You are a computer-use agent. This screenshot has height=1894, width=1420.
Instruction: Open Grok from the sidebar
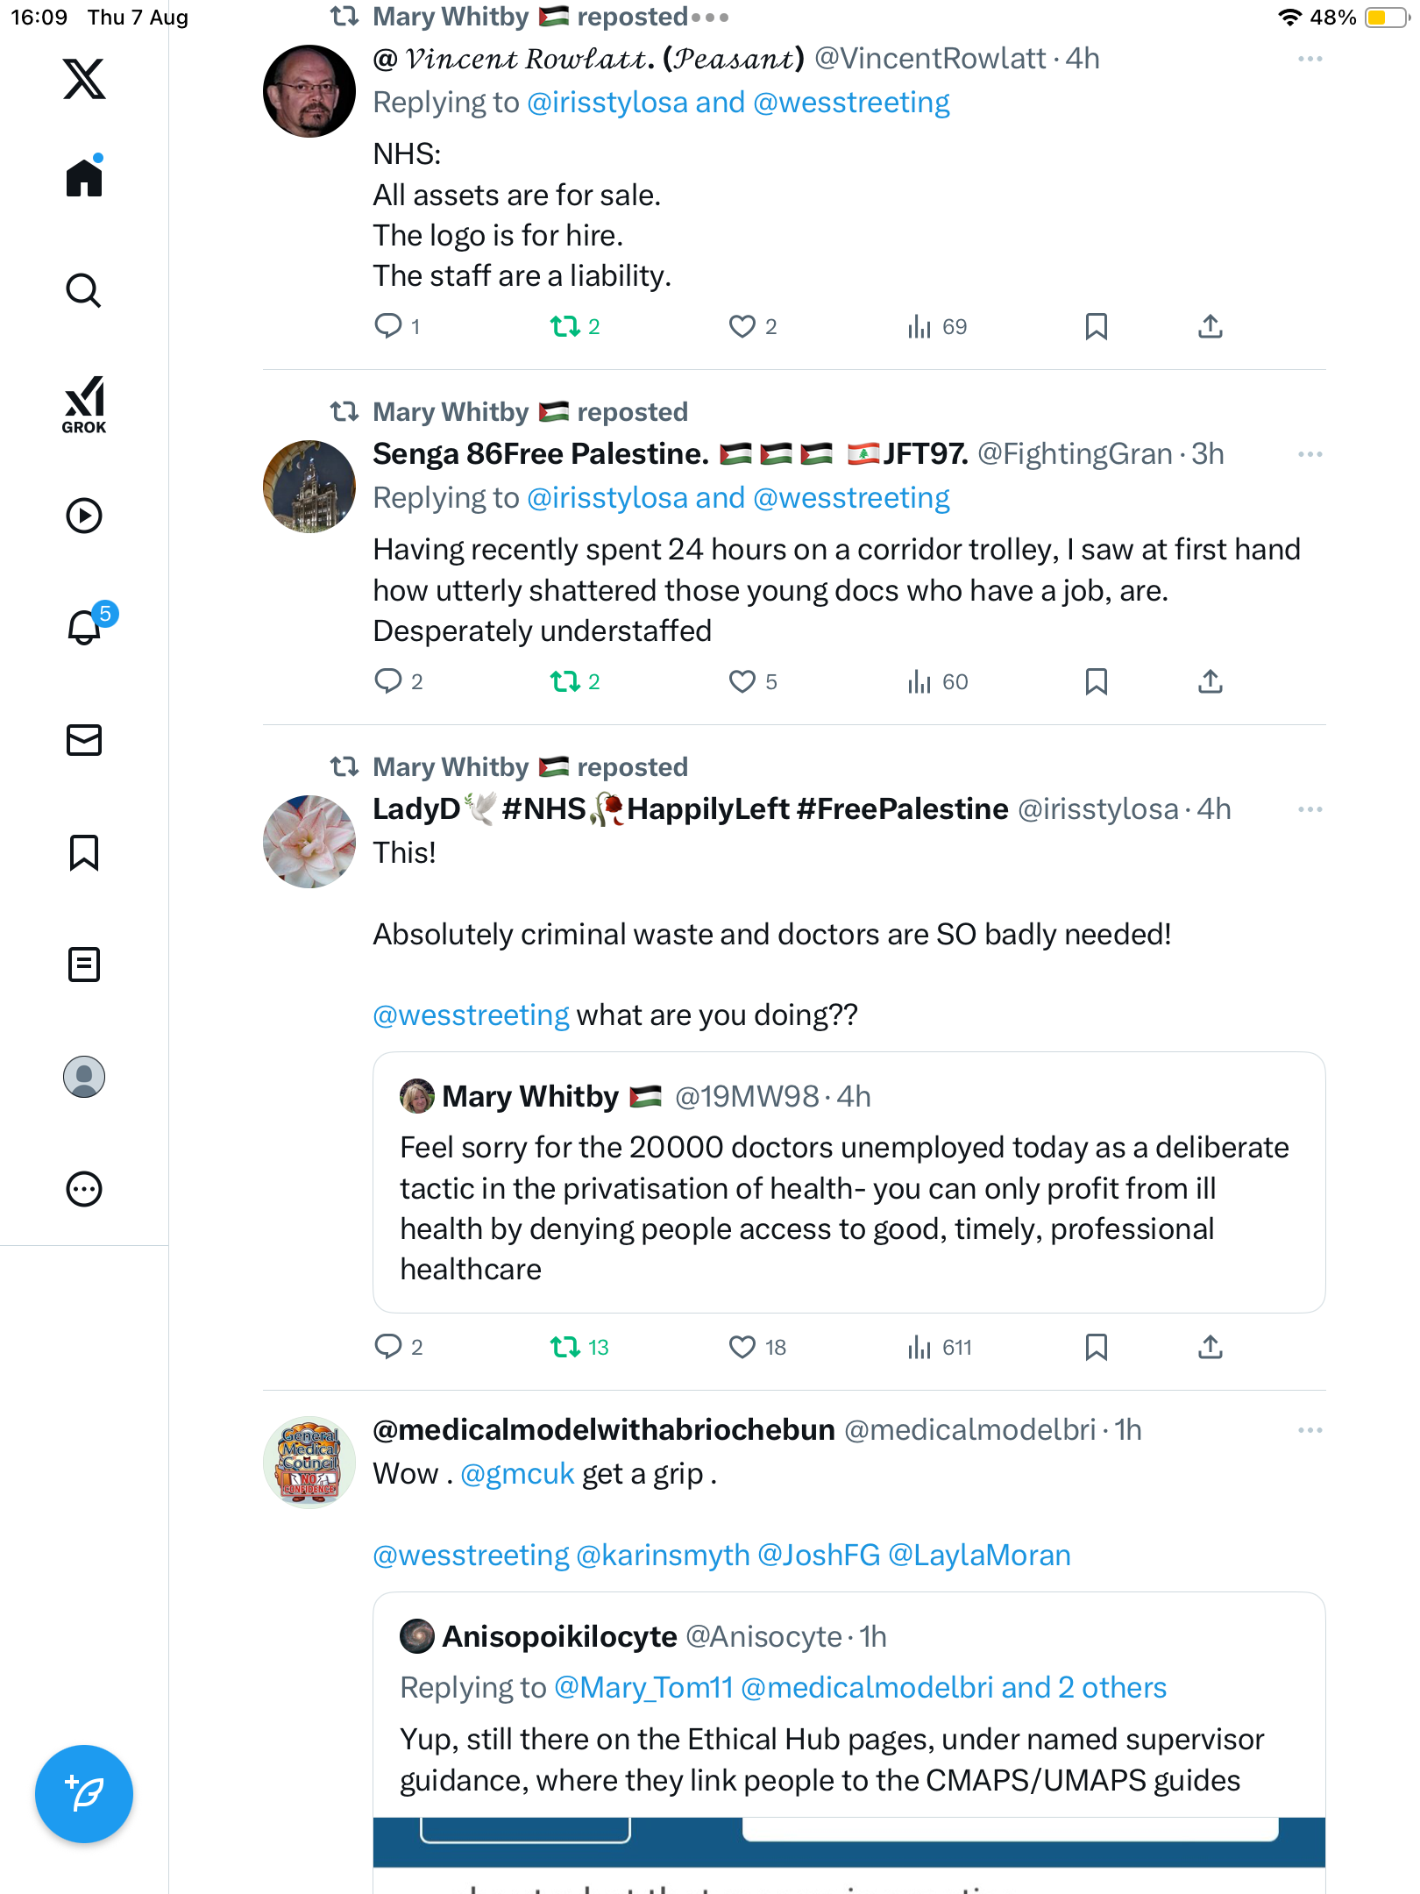(84, 405)
